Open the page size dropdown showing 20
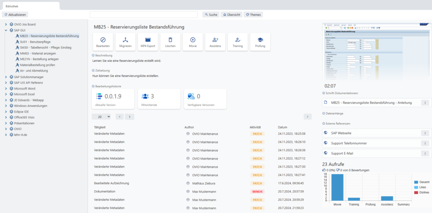The width and height of the screenshot is (432, 213). (x=101, y=117)
